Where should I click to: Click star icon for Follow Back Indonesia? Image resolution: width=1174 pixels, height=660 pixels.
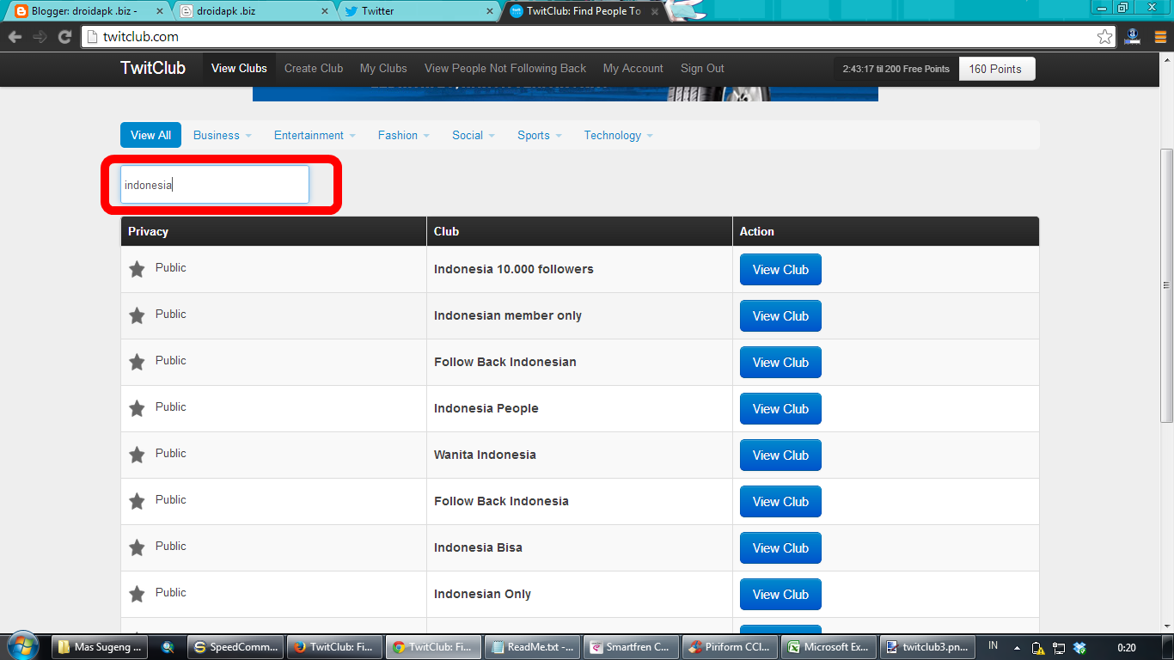pyautogui.click(x=137, y=501)
